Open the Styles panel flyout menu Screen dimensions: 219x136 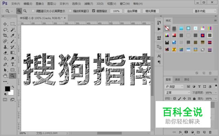point(215,20)
